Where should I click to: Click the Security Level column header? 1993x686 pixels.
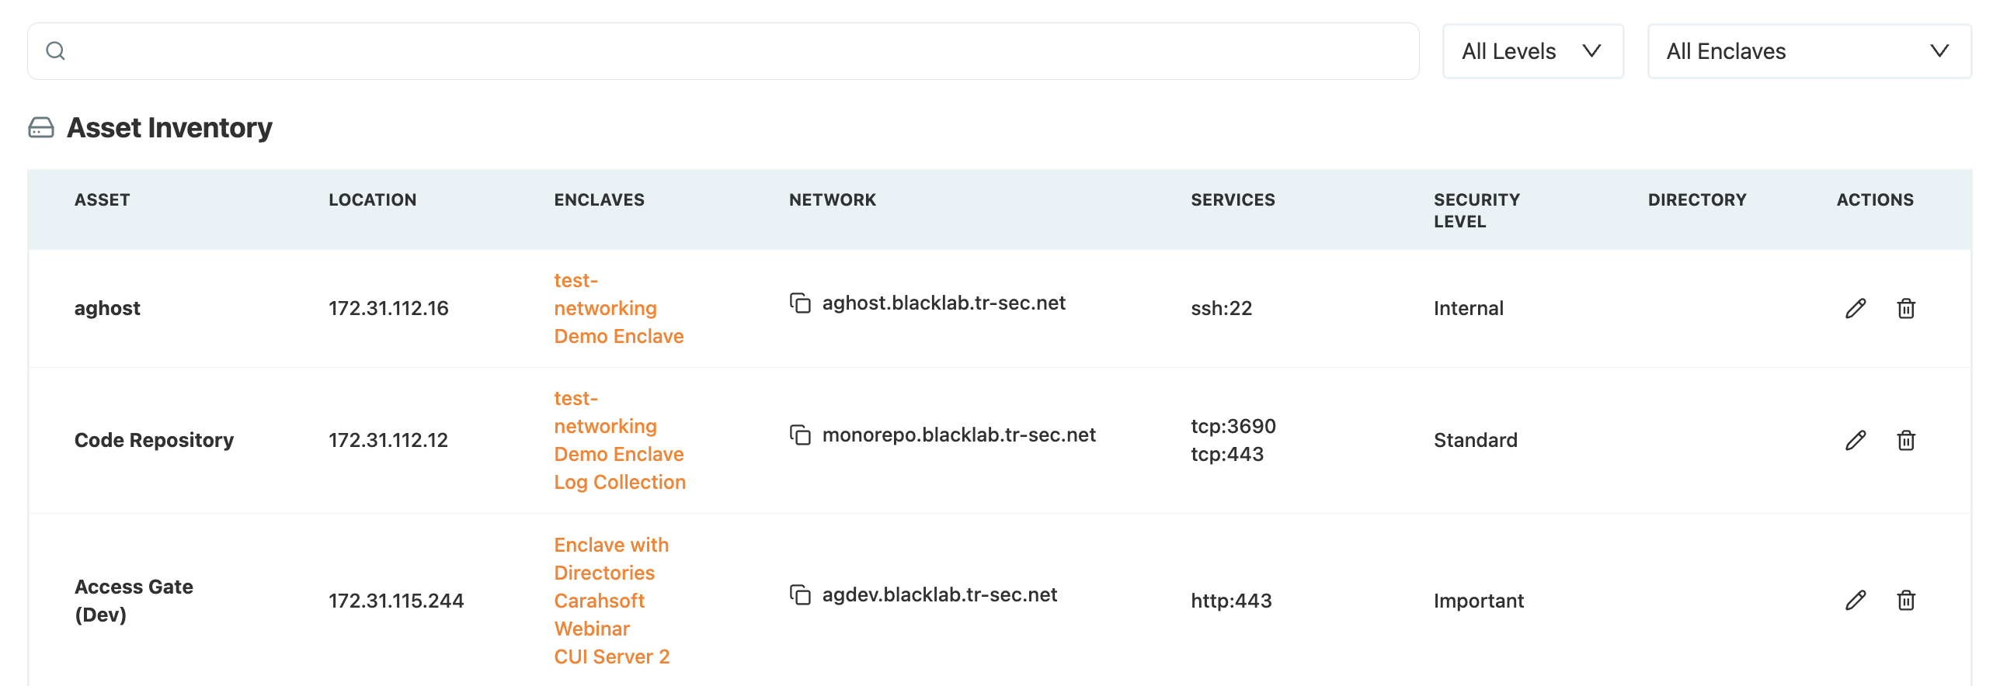pos(1476,210)
